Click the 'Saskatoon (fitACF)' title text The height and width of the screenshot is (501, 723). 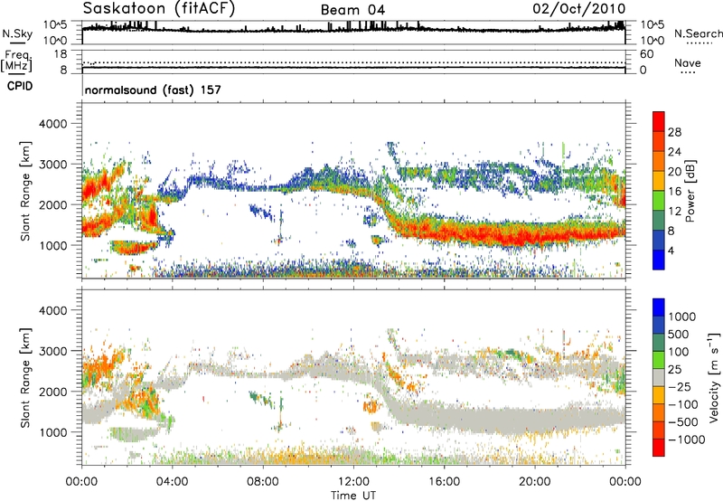click(159, 9)
